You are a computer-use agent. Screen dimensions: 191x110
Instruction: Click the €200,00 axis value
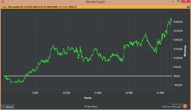[x=178, y=40]
